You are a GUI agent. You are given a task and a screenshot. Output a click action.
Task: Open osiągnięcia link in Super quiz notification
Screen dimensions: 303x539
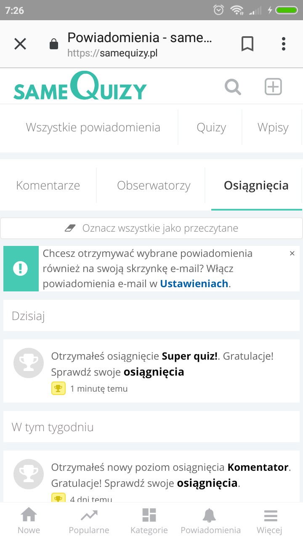[154, 372]
